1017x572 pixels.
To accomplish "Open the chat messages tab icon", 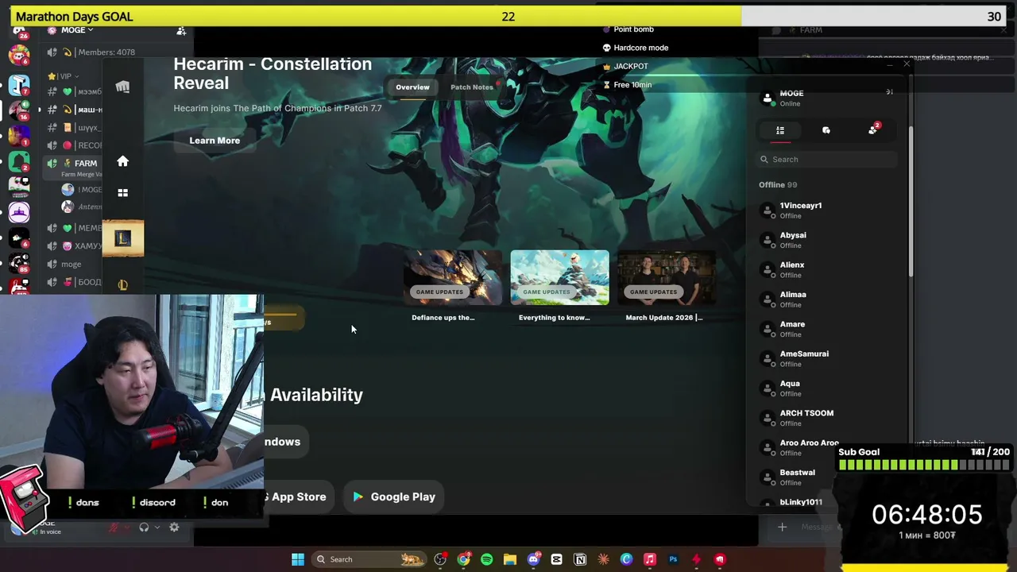I will (x=826, y=130).
